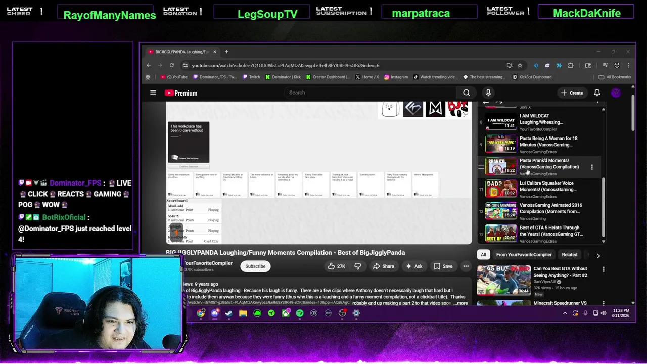Switch to the BIGJIGGLYPANDA browser tab
The width and height of the screenshot is (647, 364).
click(x=182, y=52)
